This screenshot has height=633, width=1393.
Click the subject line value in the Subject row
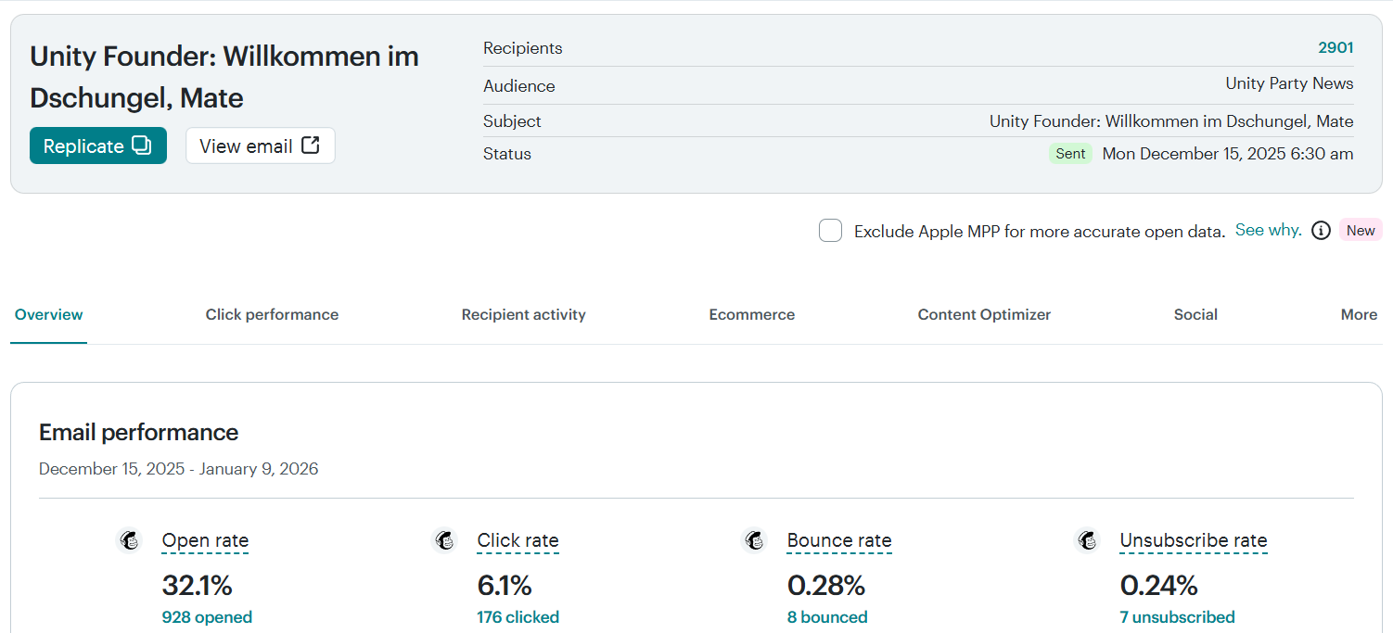(x=1171, y=121)
